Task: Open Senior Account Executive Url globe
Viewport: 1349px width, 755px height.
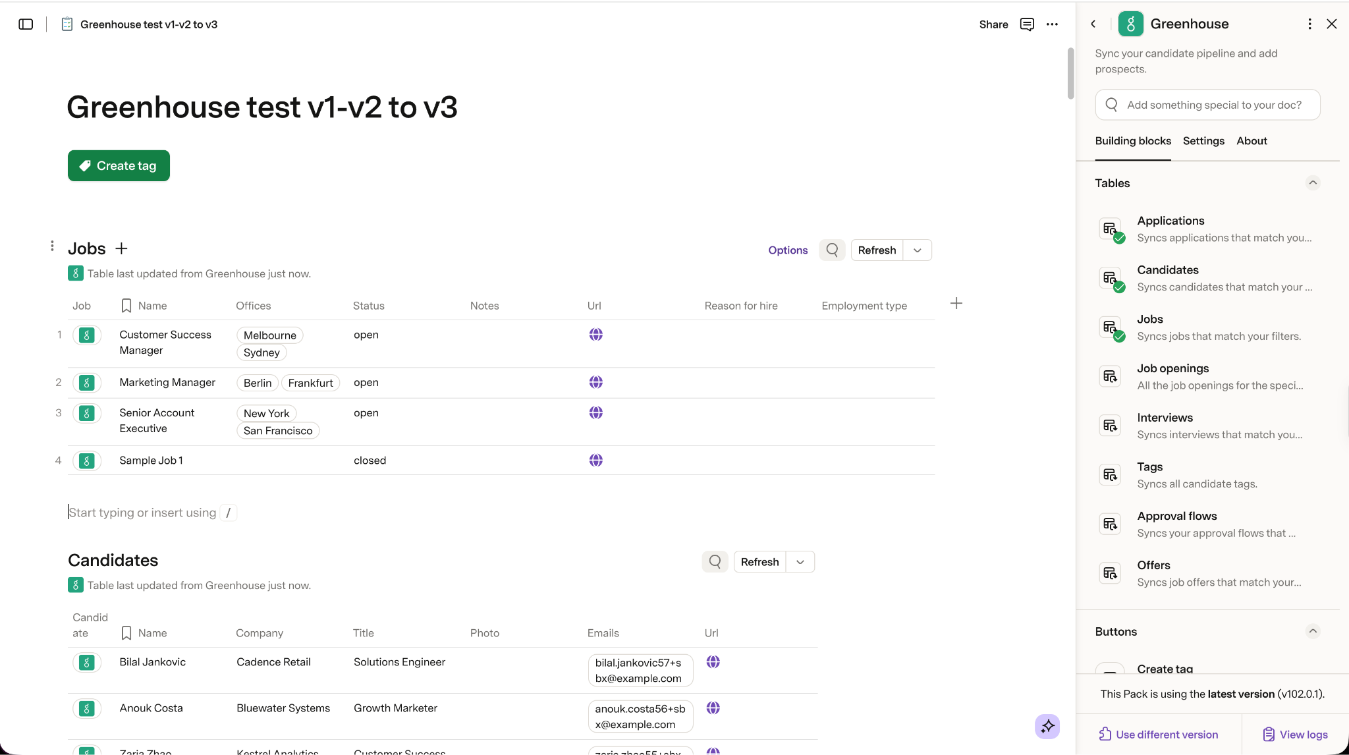Action: pyautogui.click(x=596, y=412)
